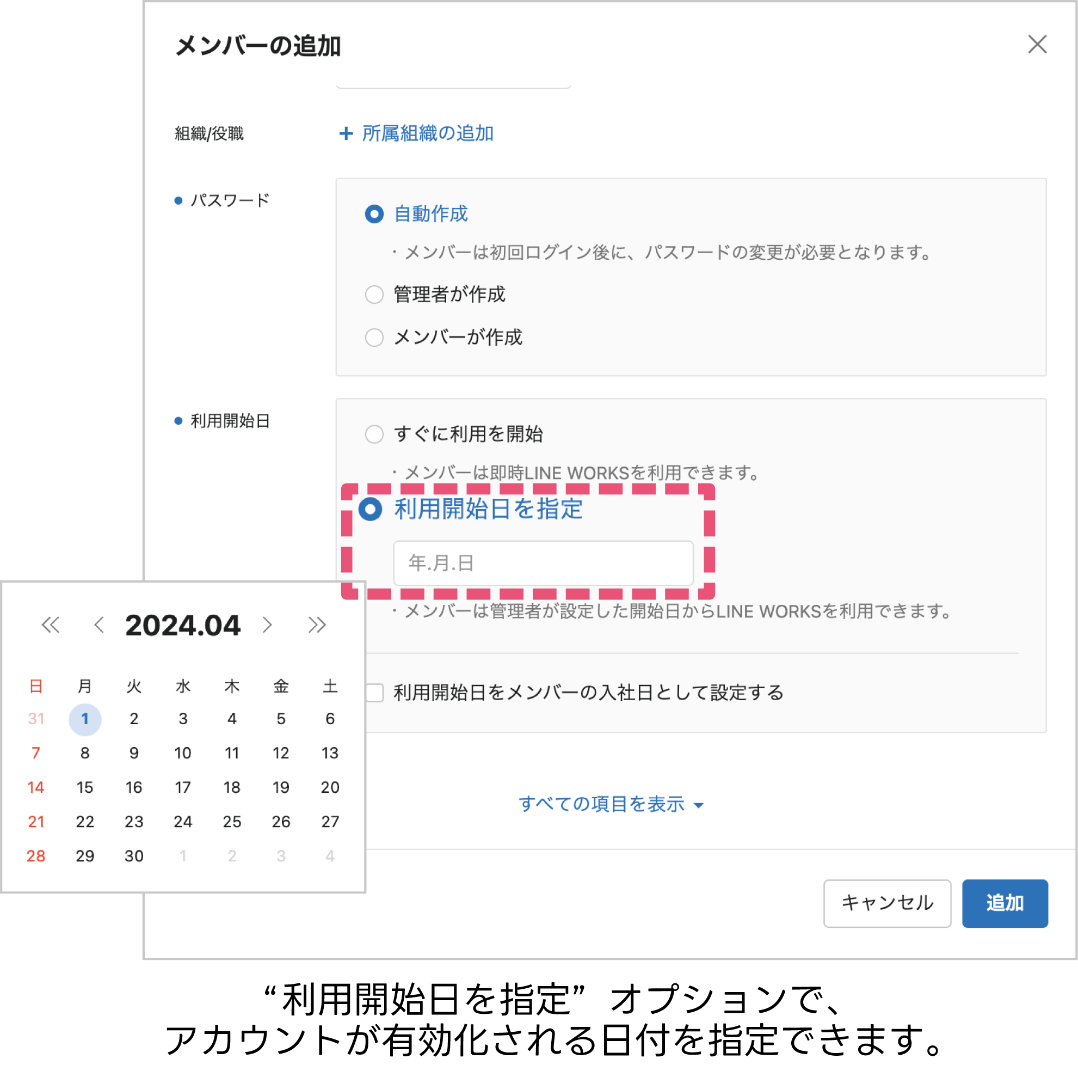
Task: Choose すぐに利用を開始 radio option
Action: [374, 434]
